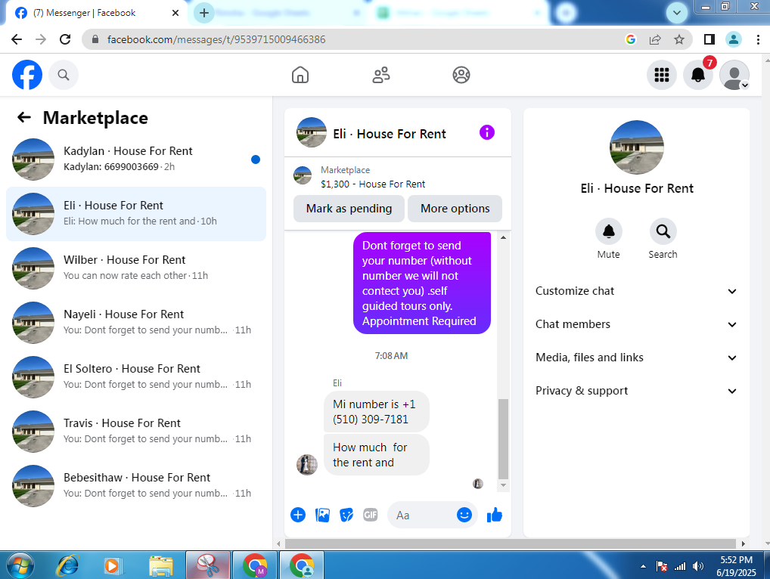Viewport: 770px width, 579px height.
Task: Expand Media, files and links section
Action: coord(636,358)
